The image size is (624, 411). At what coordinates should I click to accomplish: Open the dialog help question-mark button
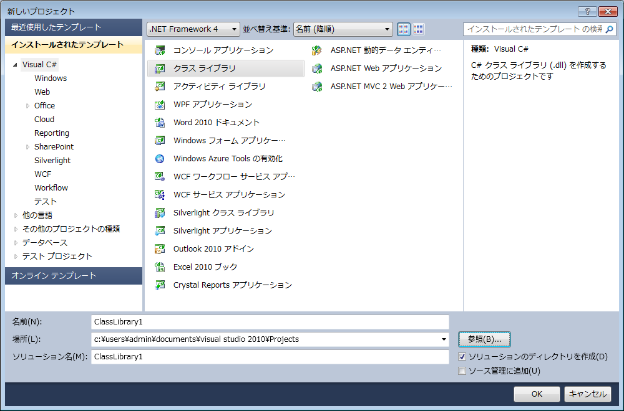587,11
